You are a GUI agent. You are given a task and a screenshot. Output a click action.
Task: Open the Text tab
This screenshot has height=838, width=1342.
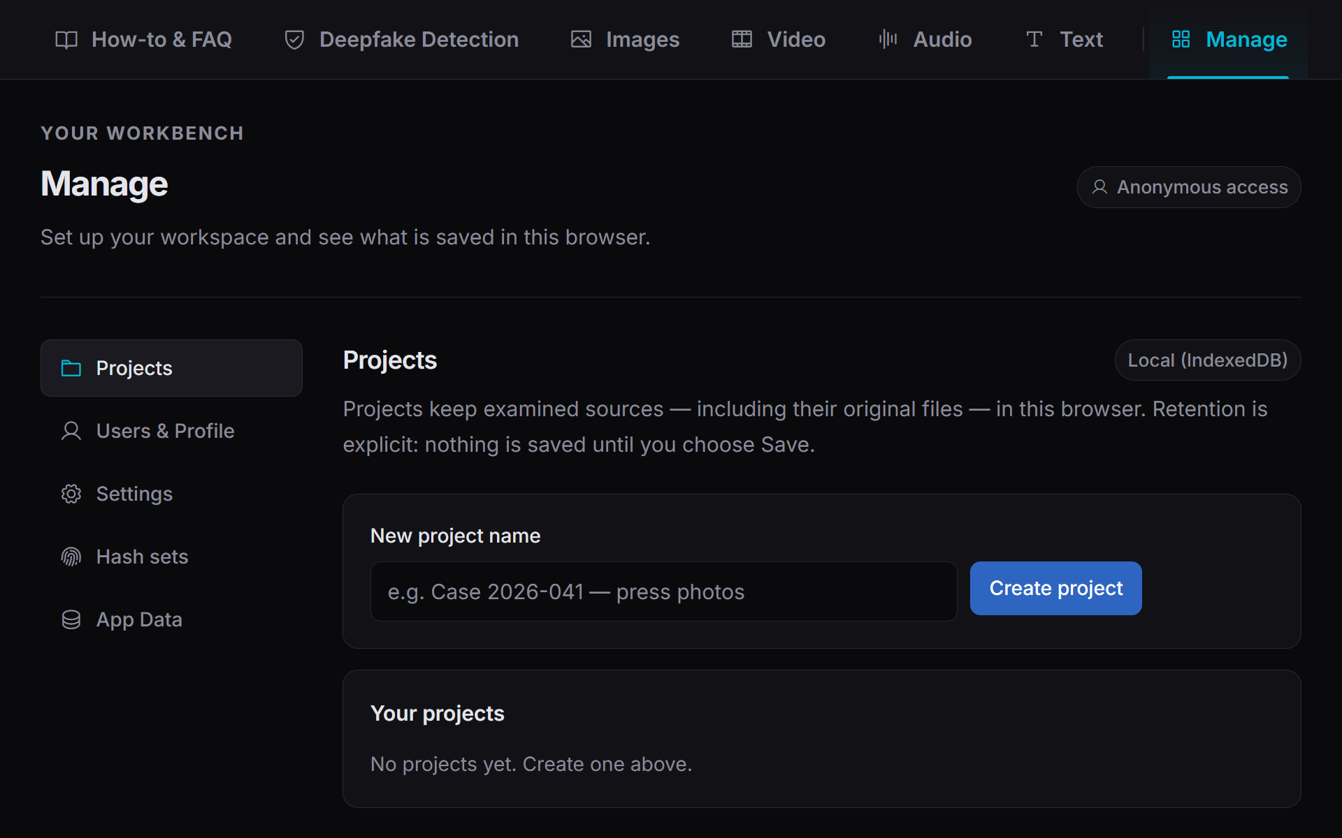tap(1064, 40)
